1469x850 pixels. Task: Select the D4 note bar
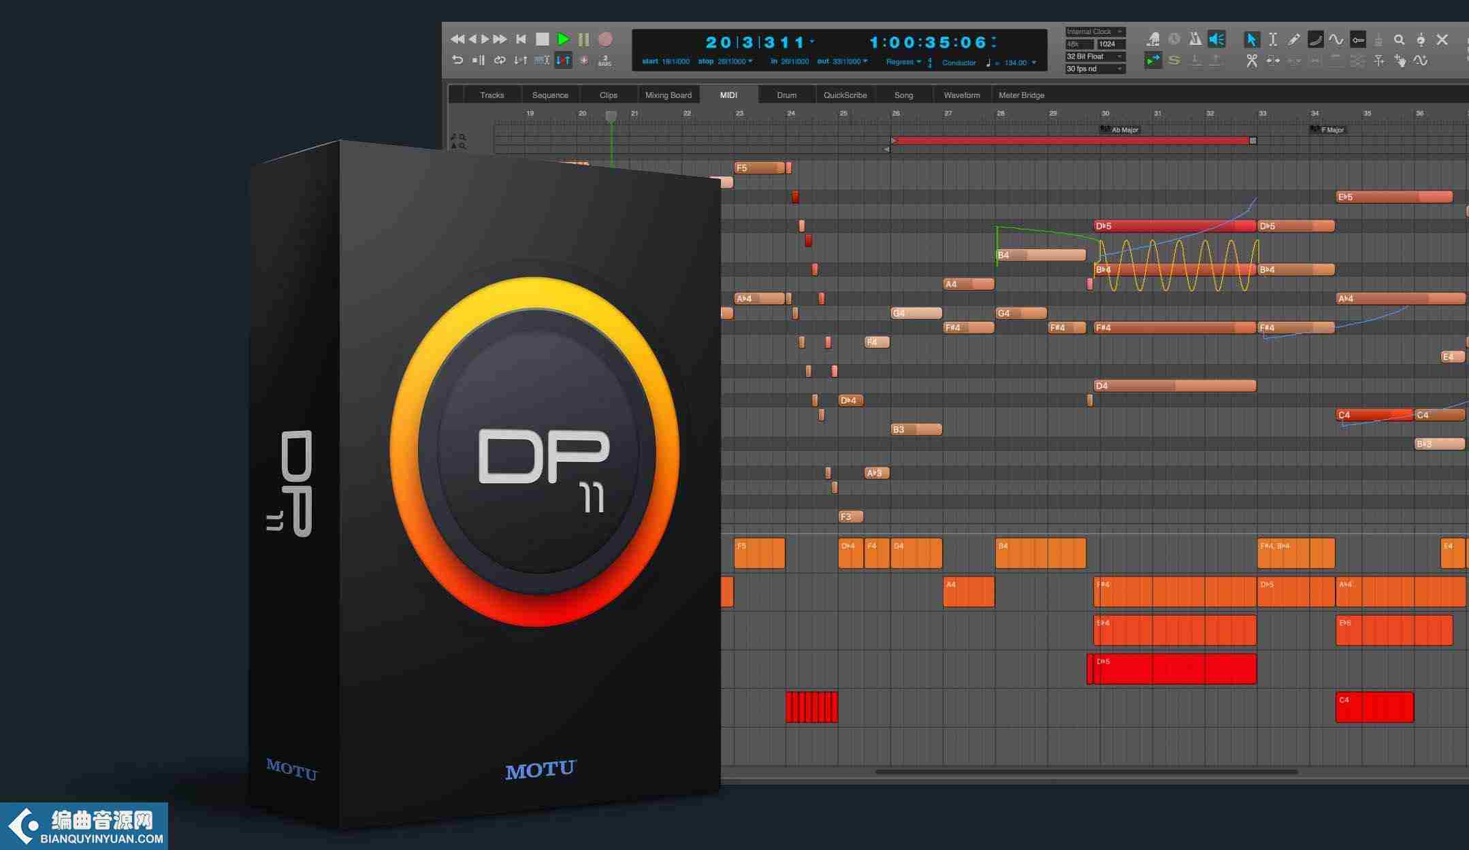point(1174,386)
